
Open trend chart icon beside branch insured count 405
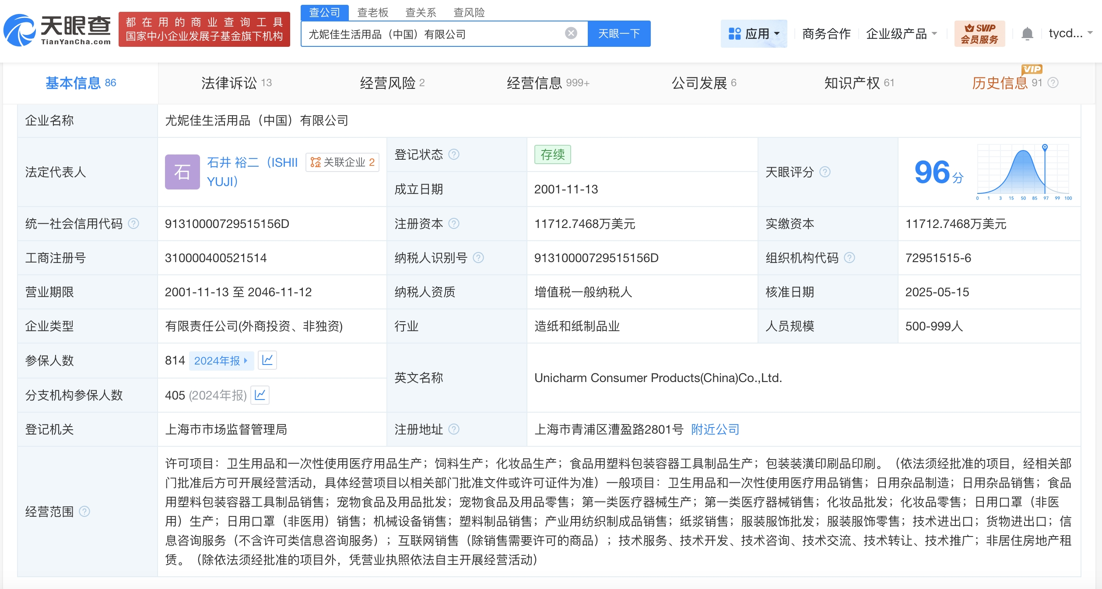pos(260,395)
